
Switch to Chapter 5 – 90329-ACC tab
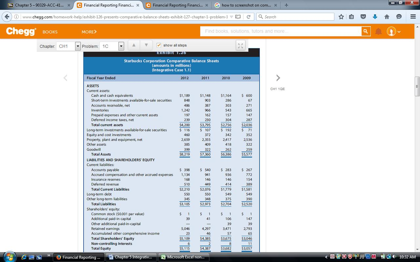[39, 5]
